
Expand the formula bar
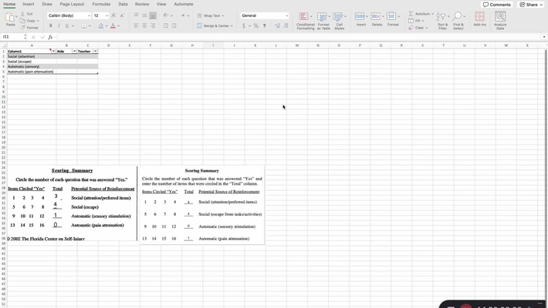click(544, 37)
